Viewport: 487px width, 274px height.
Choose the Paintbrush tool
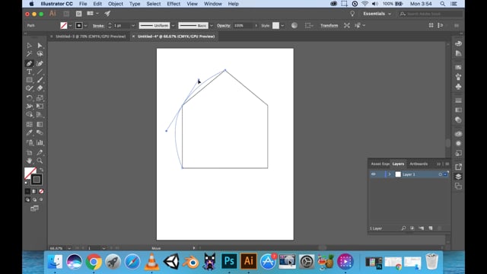coord(40,80)
